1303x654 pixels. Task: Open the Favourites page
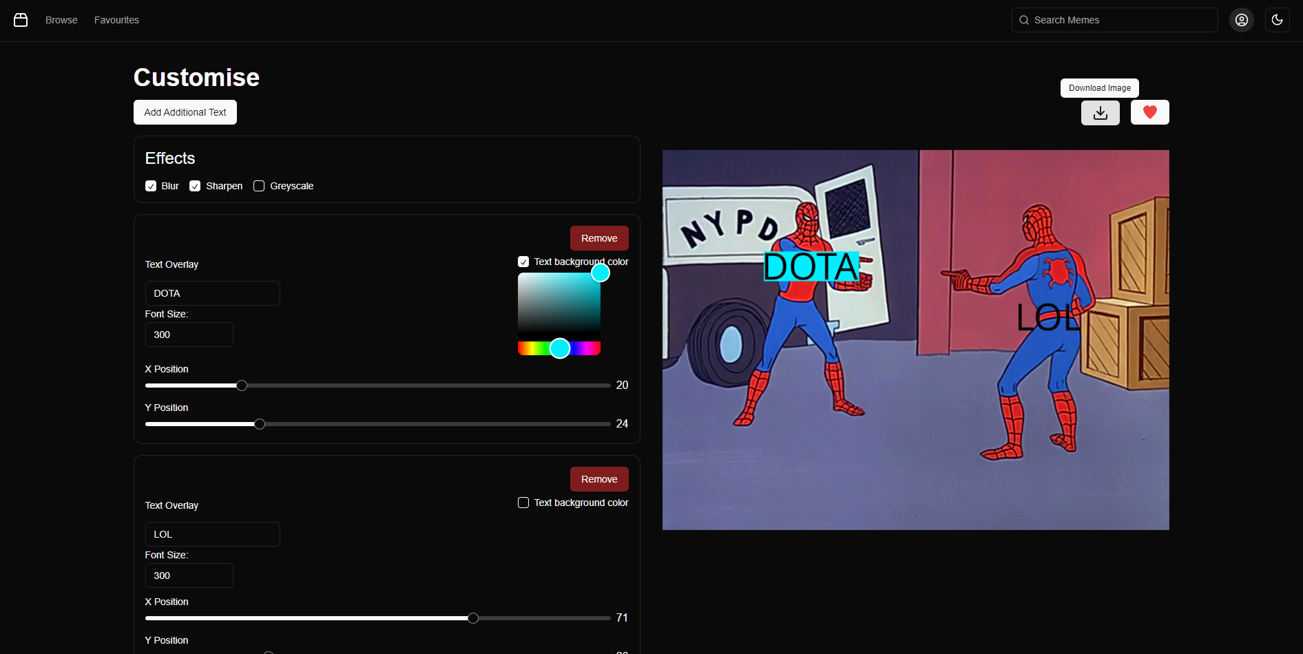pos(116,20)
